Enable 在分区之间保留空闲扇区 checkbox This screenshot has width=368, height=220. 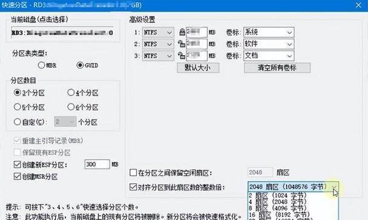[x=133, y=173]
